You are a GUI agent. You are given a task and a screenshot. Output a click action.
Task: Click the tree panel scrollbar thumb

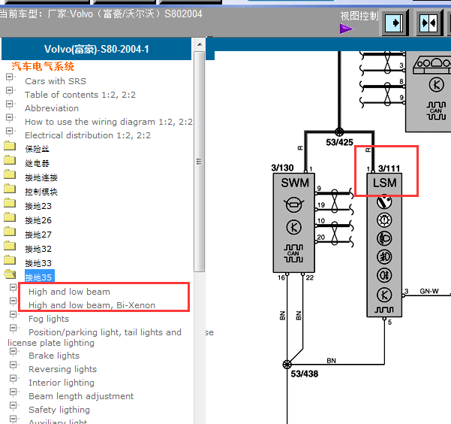pyautogui.click(x=199, y=162)
